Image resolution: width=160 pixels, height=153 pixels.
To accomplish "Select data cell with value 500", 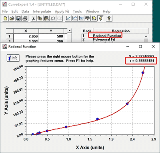I will coord(51,36).
